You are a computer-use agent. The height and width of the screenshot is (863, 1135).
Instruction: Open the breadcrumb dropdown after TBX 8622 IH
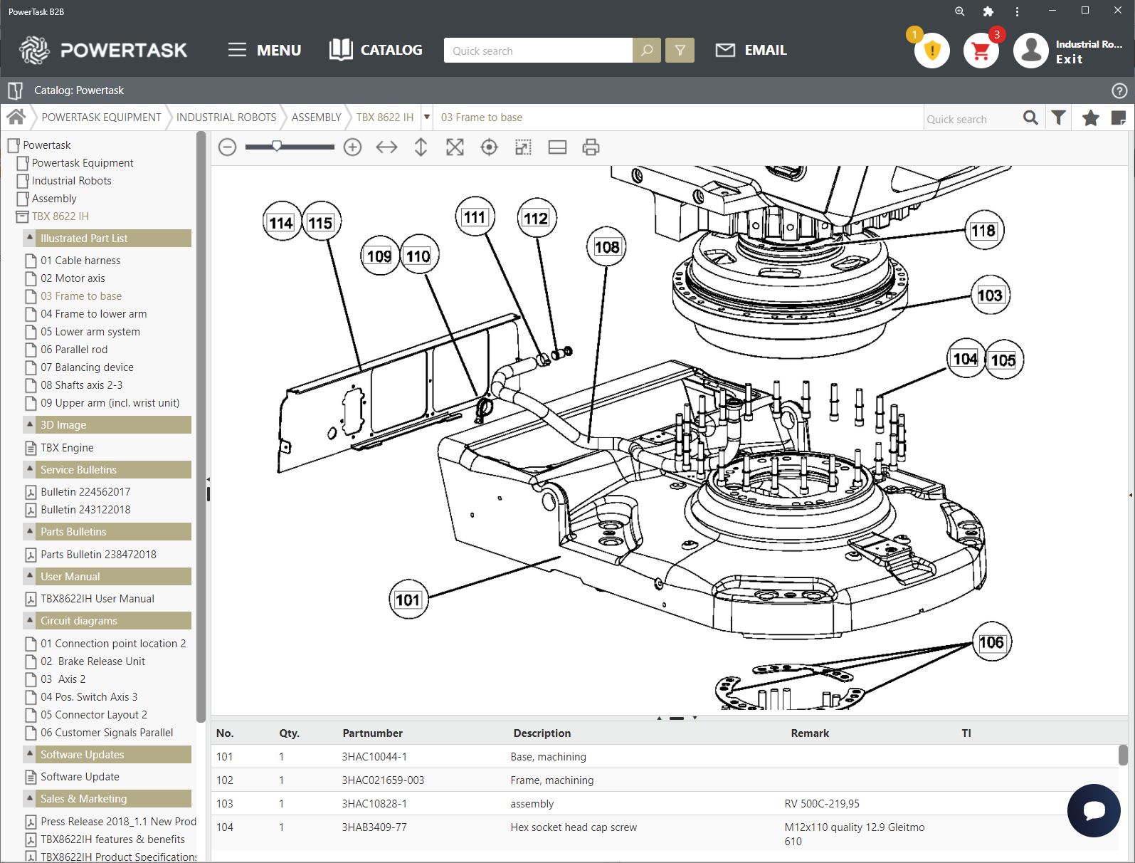(427, 117)
